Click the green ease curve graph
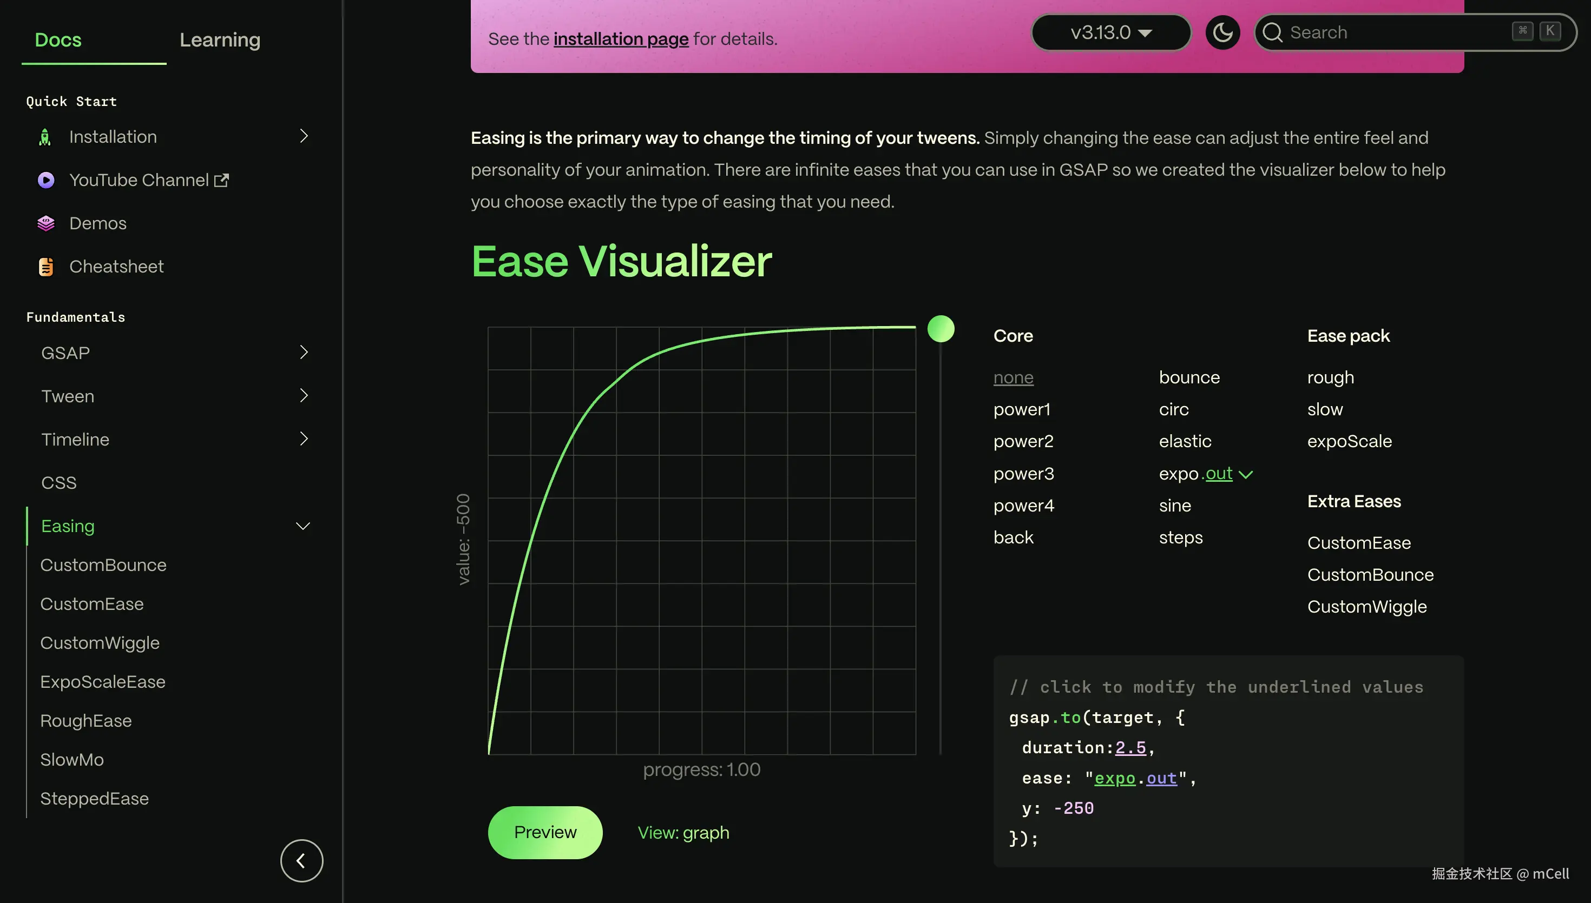This screenshot has height=903, width=1591. (702, 540)
